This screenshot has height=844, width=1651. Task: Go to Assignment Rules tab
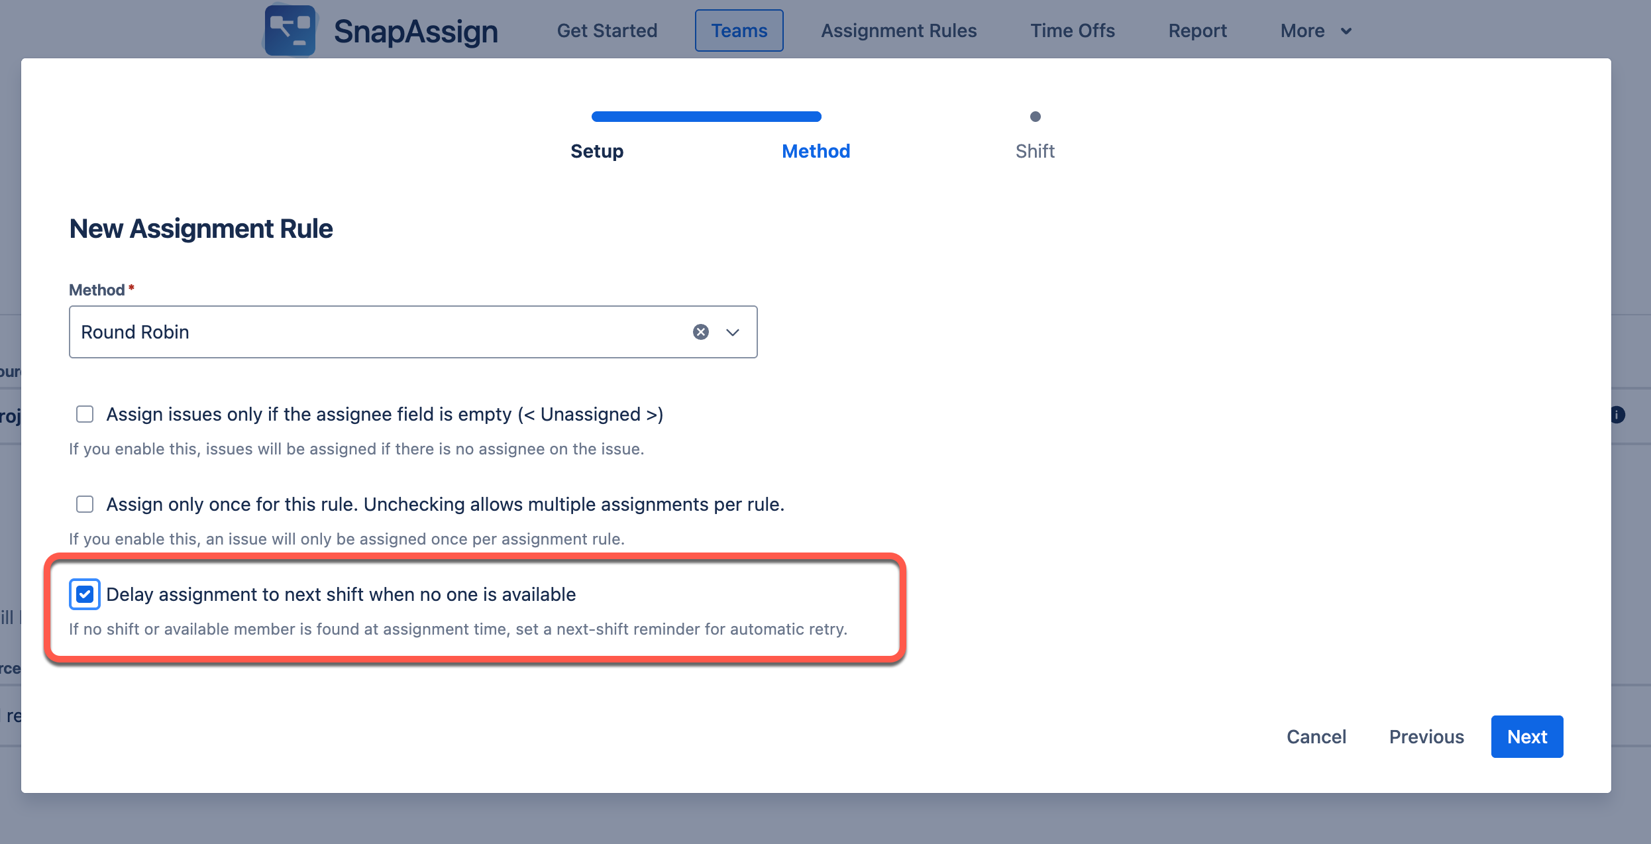click(x=899, y=31)
